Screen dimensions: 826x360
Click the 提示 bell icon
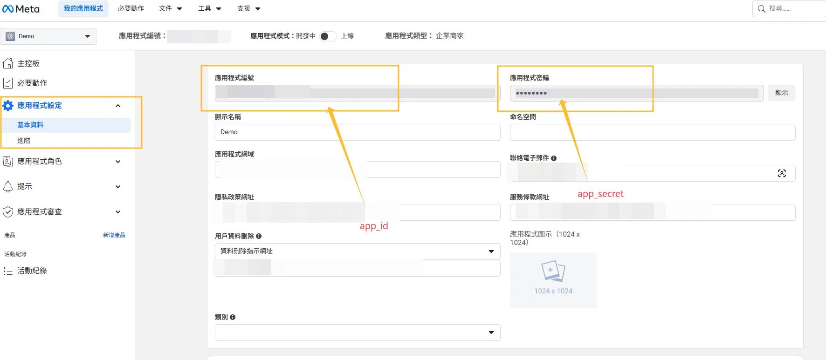click(8, 187)
